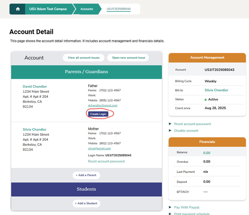Click the home icon in breadcrumb
The image size is (249, 215).
18,9
